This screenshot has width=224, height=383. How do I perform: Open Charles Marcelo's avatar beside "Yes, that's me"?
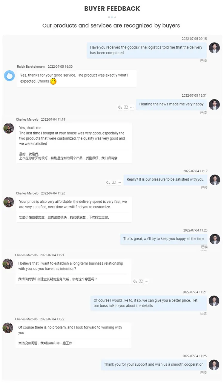pyautogui.click(x=9, y=128)
